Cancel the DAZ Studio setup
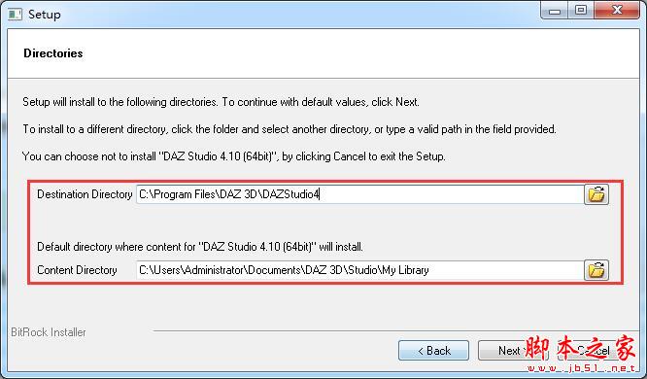Screen dimensions: 647x379 593,351
